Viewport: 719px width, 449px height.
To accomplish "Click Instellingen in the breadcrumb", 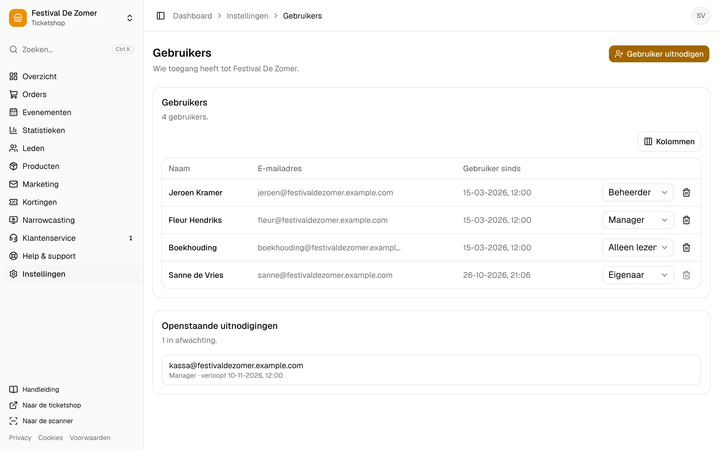I will click(x=247, y=16).
